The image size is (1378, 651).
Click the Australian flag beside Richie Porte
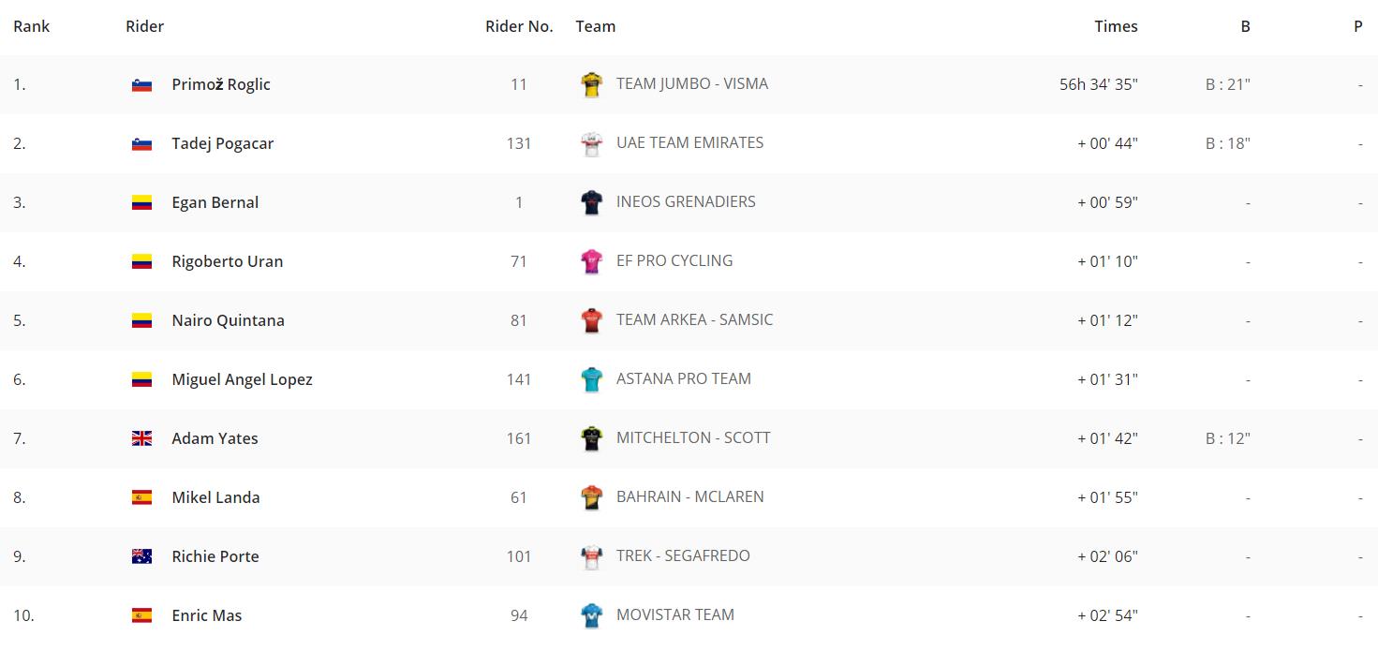click(141, 556)
